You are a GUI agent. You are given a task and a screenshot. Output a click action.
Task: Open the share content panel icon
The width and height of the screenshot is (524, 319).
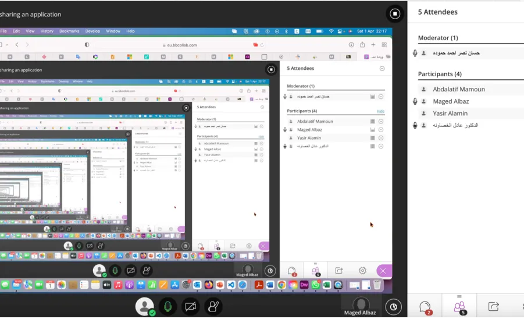click(494, 306)
